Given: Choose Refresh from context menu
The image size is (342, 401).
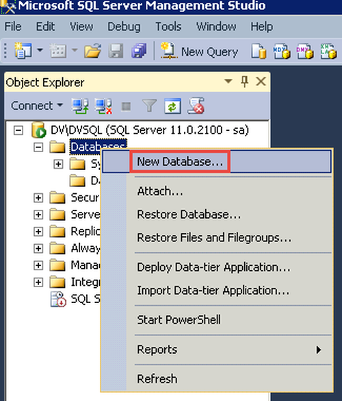Looking at the screenshot, I should [x=217, y=379].
